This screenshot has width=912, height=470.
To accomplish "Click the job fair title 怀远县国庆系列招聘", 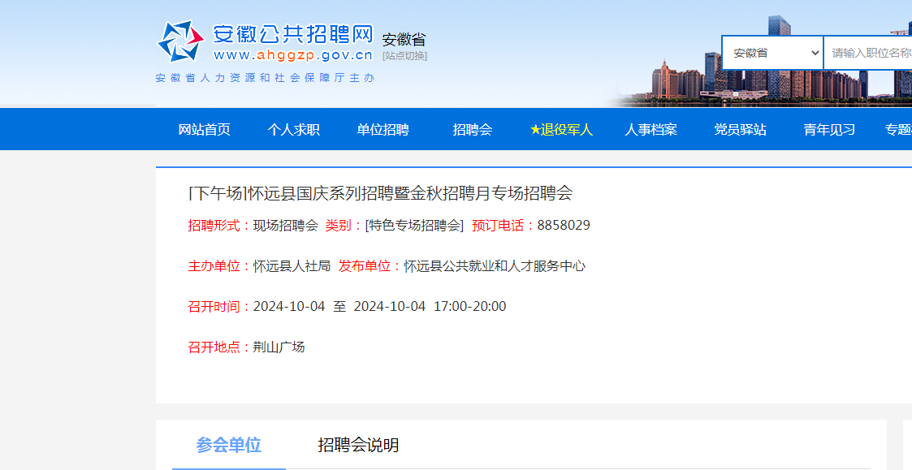I will [380, 193].
